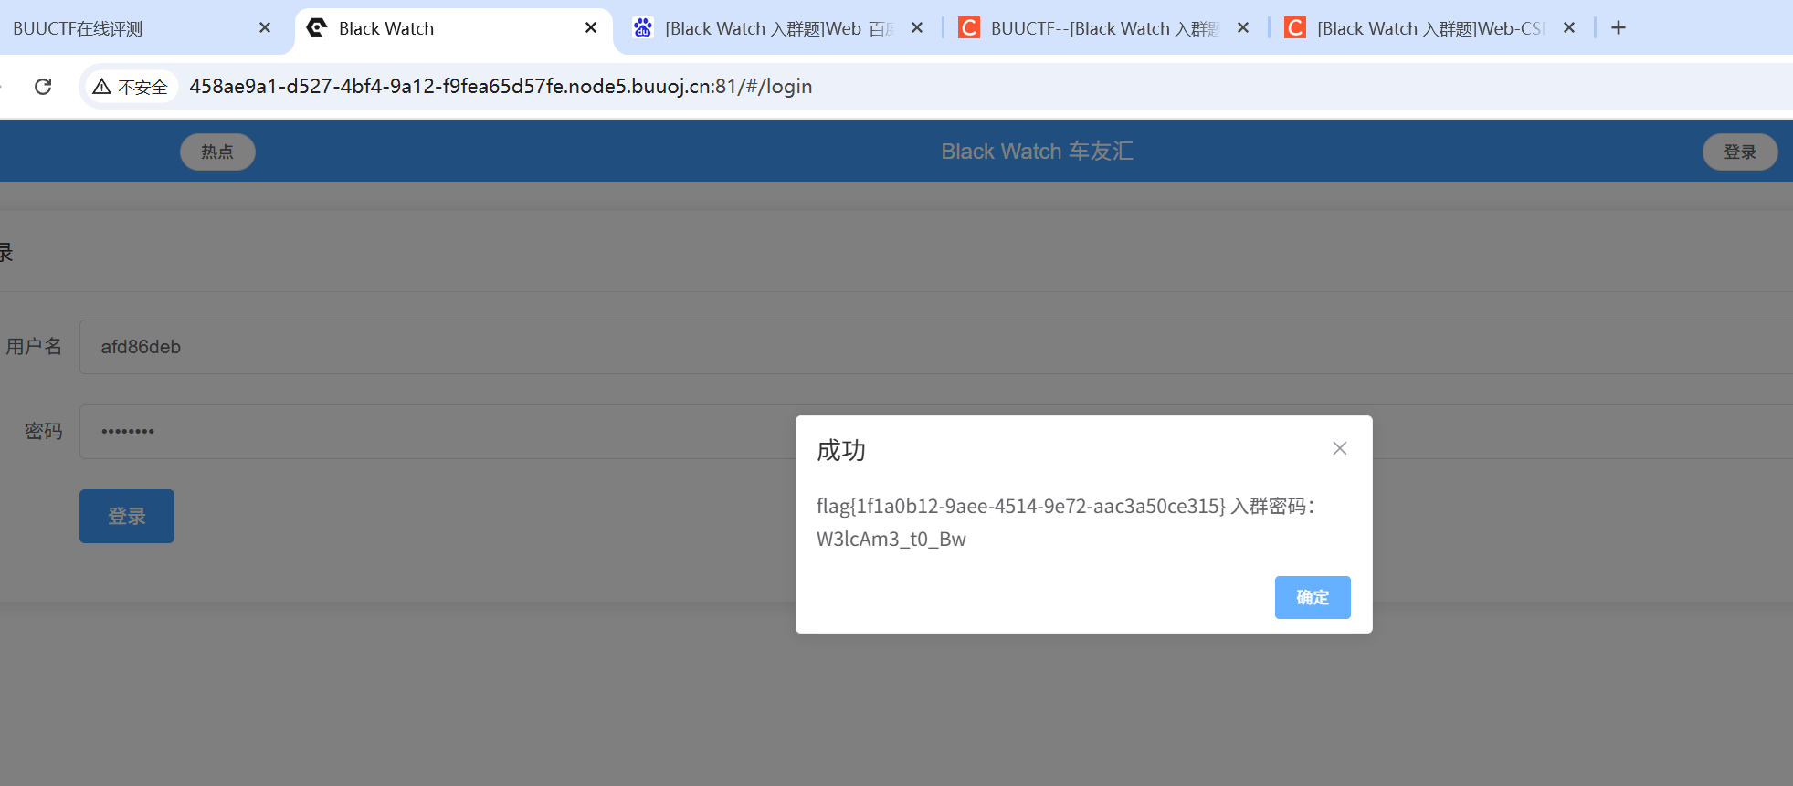Screen dimensions: 1793x786
Task: Switch to the [Black Watch 入群题]Web-CS tab
Action: 1427,28
